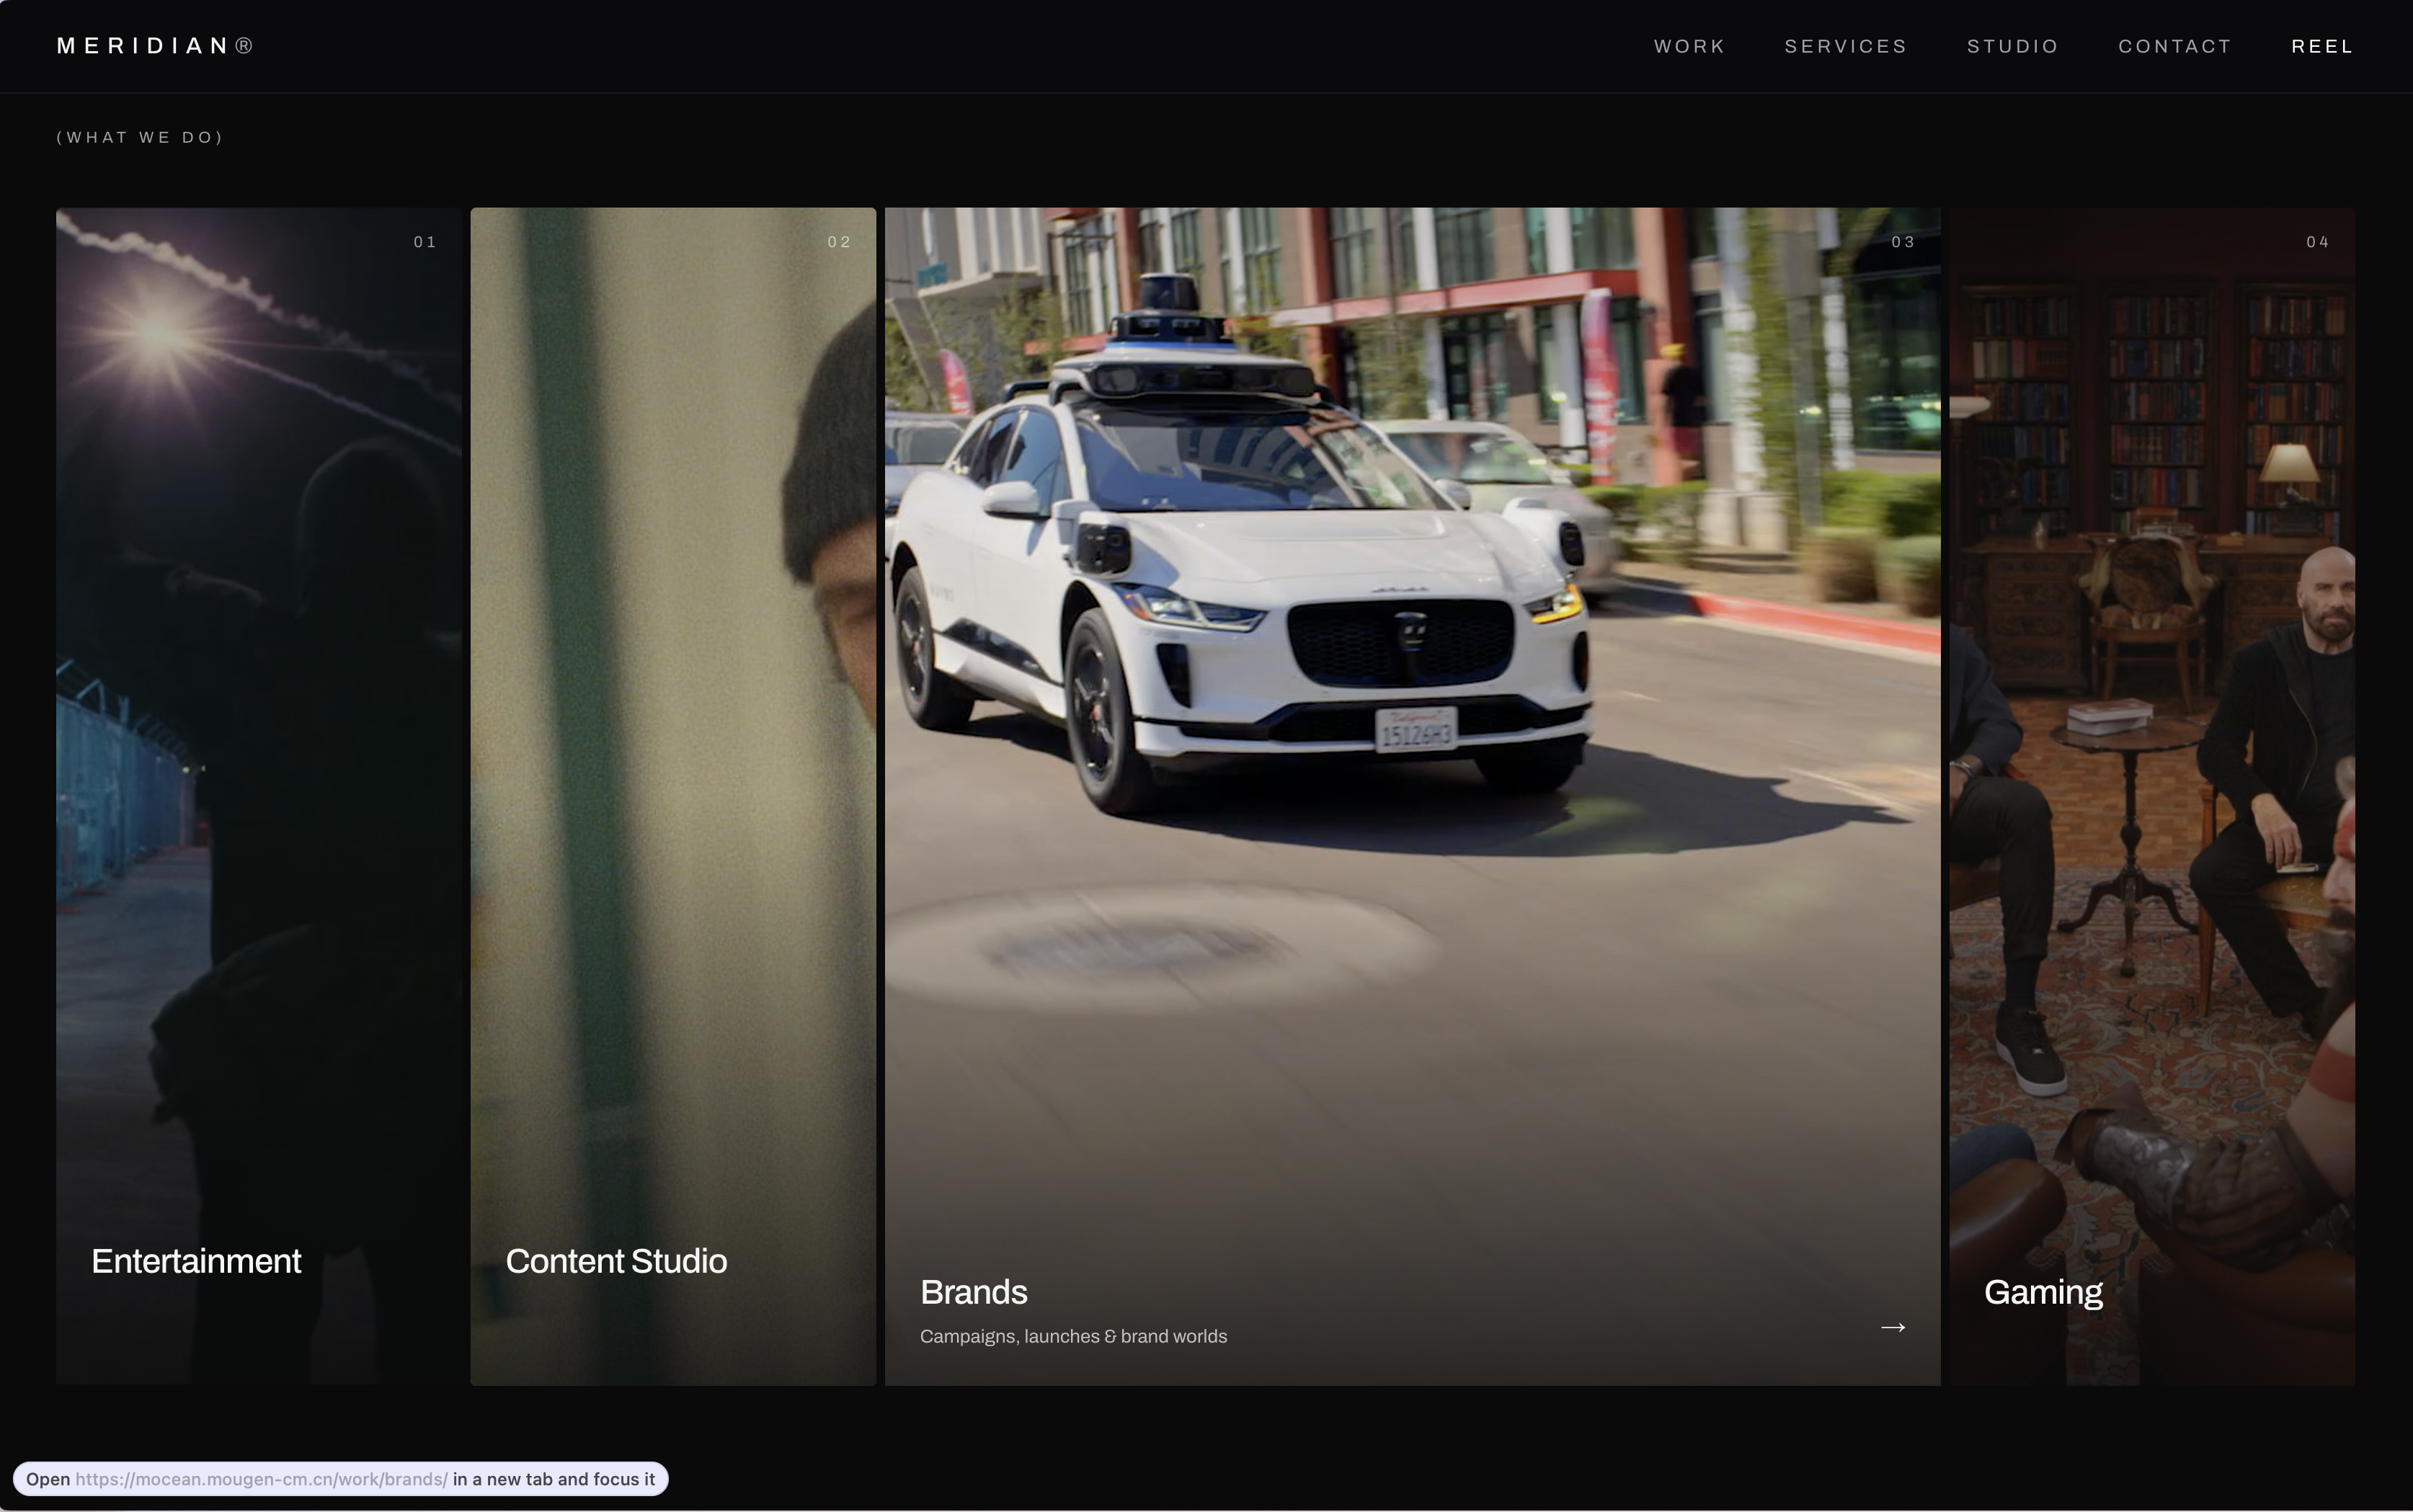Go to the STUDIO page
Image resolution: width=2413 pixels, height=1512 pixels.
[2012, 46]
